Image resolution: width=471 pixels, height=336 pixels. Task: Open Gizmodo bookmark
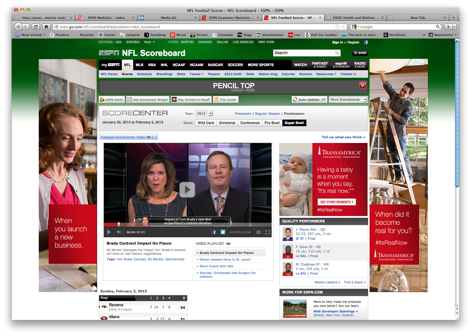(223, 35)
